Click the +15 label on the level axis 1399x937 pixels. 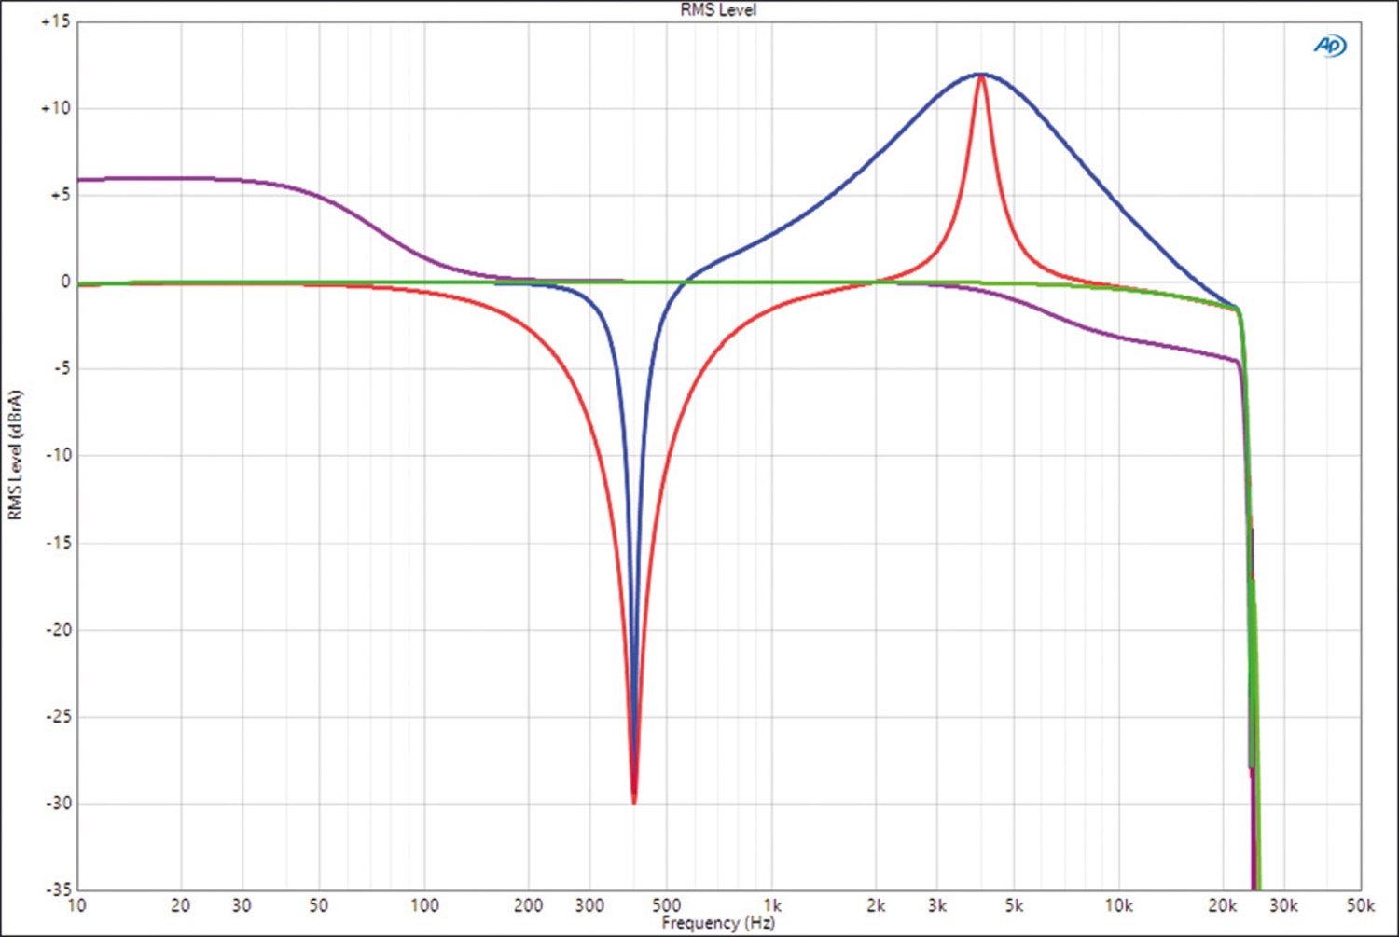click(x=55, y=21)
